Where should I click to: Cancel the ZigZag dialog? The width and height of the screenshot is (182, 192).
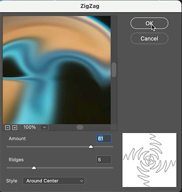(149, 38)
